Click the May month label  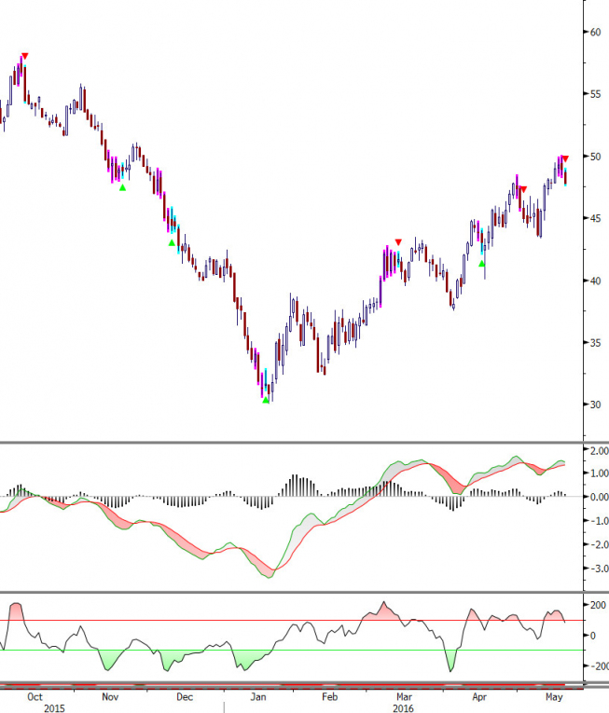554,696
